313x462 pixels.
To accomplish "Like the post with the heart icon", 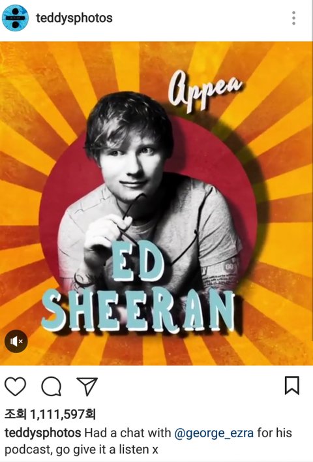I will point(15,386).
